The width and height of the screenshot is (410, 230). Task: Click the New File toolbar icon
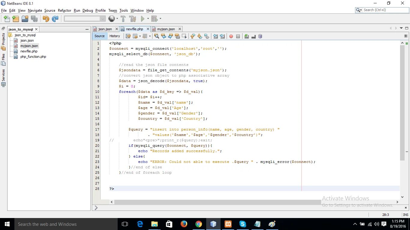click(x=7, y=19)
